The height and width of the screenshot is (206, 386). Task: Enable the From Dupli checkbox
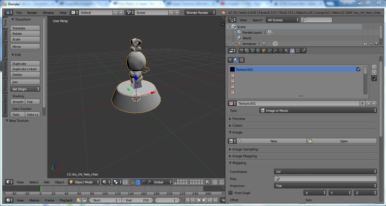click(230, 193)
